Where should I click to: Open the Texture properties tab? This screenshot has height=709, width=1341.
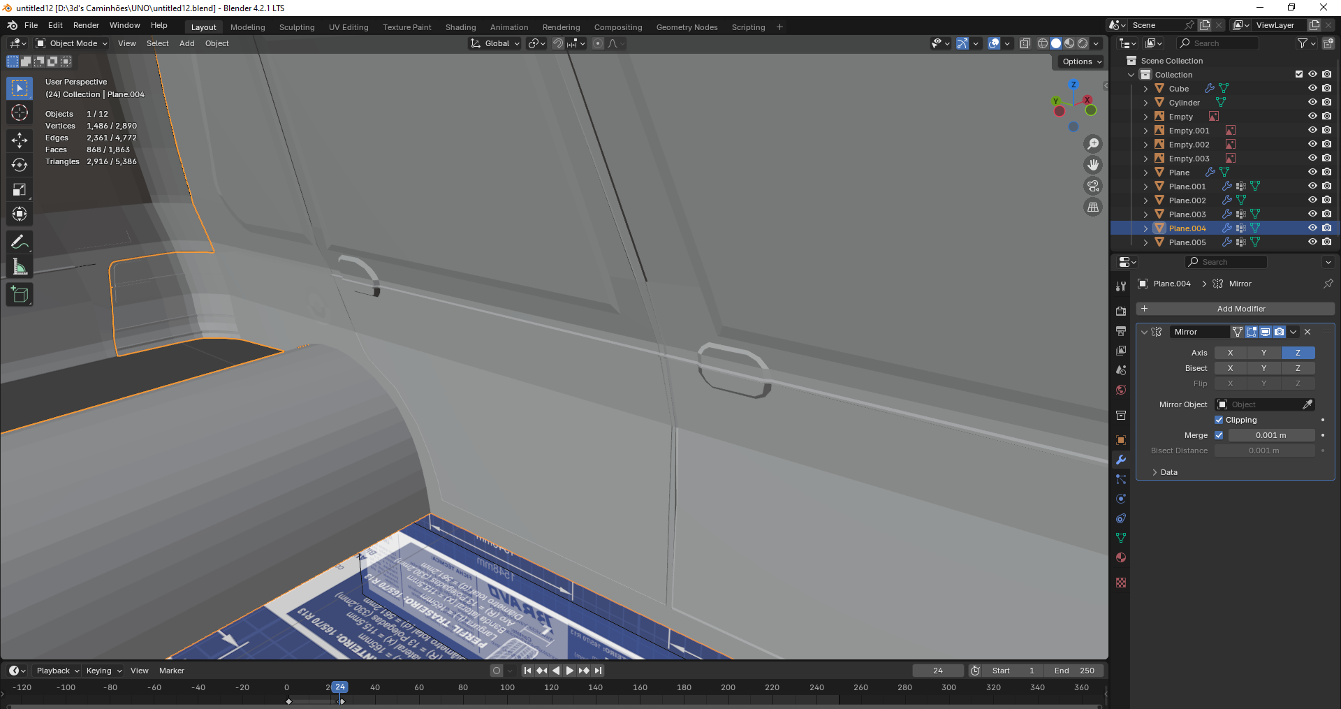click(1121, 583)
